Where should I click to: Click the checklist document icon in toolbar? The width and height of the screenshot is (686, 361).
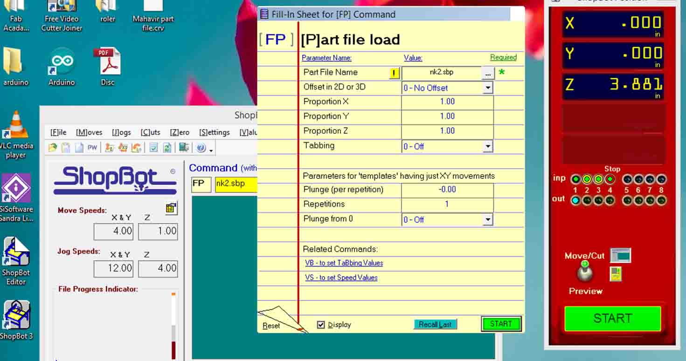tap(153, 148)
